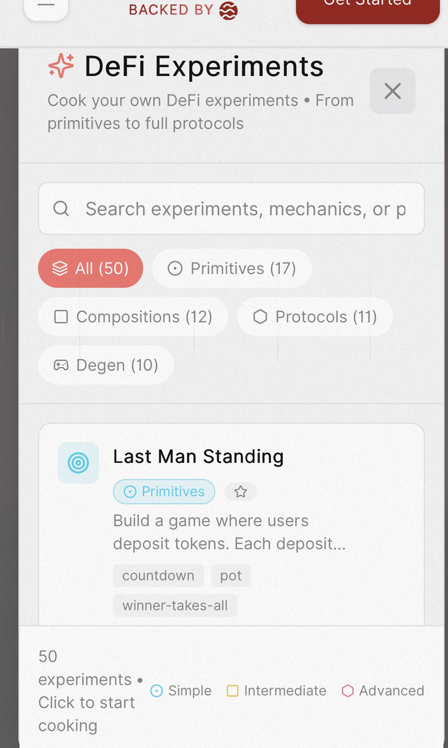Show the Compositions (12) category
The width and height of the screenshot is (448, 748).
tap(133, 317)
